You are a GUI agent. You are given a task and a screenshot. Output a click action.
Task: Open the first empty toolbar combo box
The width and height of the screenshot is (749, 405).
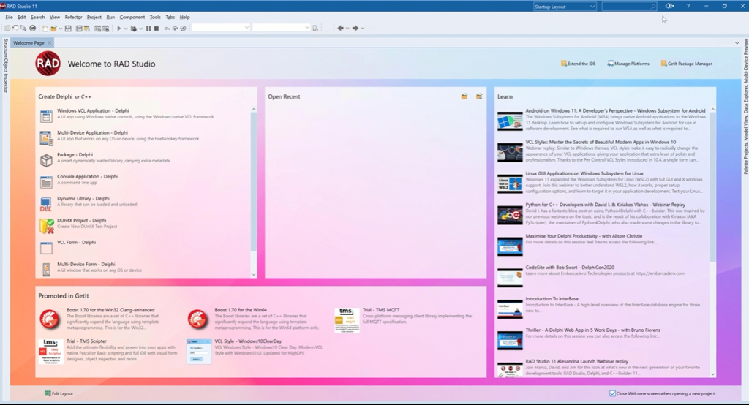tap(221, 28)
